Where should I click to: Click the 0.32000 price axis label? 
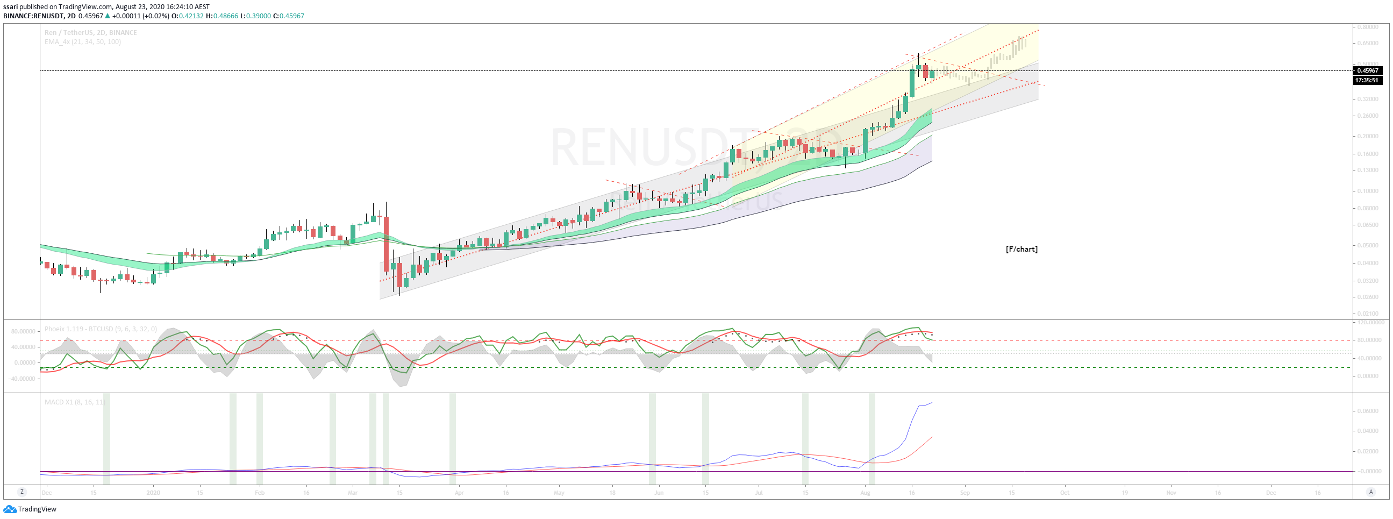tap(1368, 99)
